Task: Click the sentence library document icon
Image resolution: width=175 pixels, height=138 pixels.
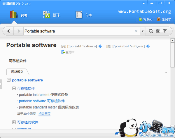Action: 79,15
